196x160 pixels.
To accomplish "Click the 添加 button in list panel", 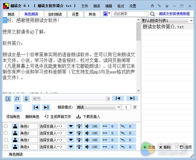I will (x=149, y=147).
